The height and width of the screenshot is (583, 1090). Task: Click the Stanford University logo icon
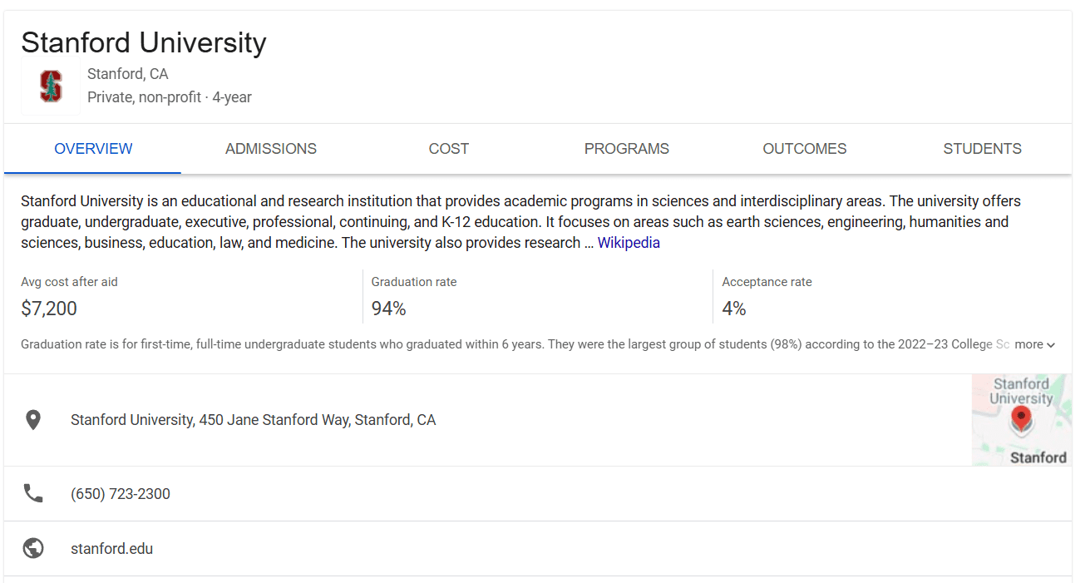pos(51,86)
